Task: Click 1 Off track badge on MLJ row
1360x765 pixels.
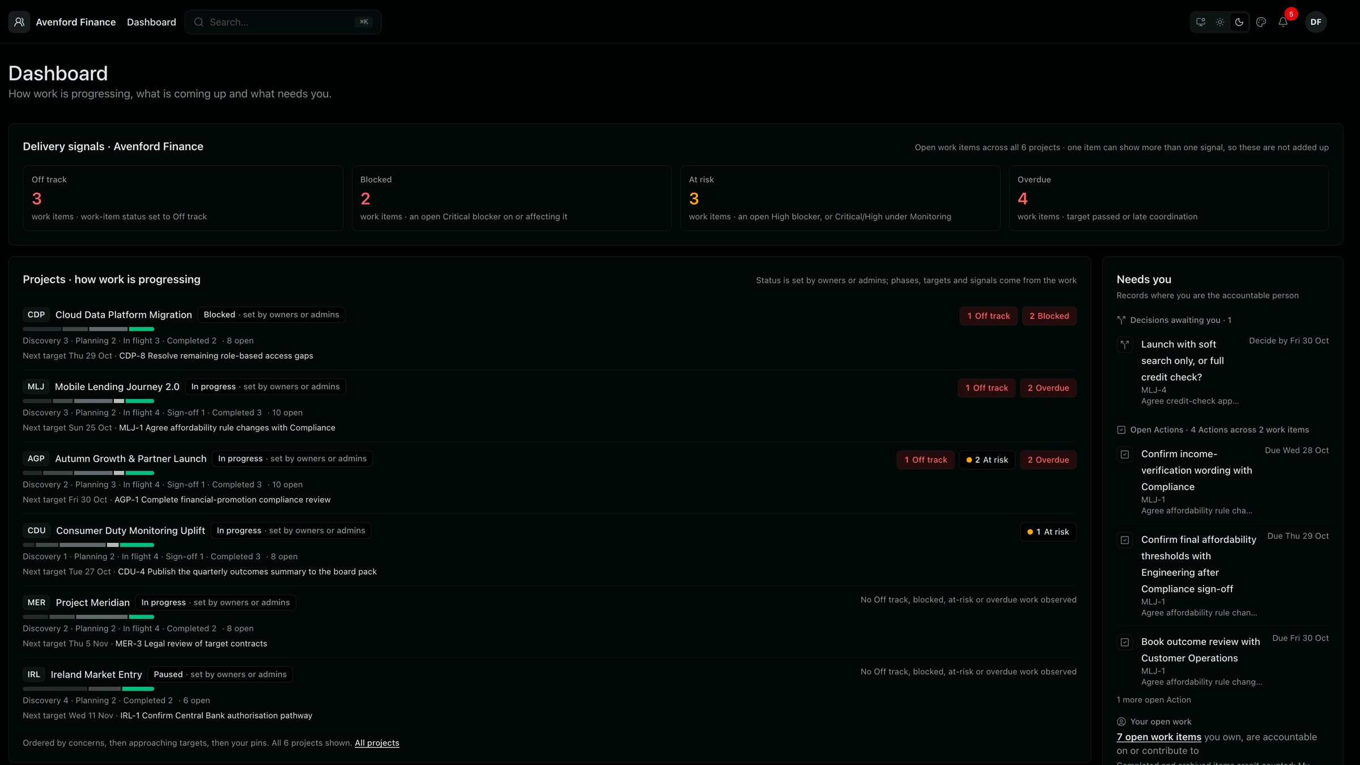Action: [987, 388]
